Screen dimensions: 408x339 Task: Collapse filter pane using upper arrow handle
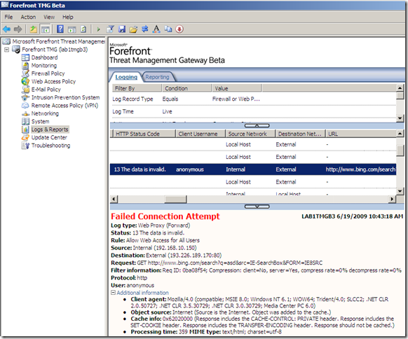tap(257, 126)
